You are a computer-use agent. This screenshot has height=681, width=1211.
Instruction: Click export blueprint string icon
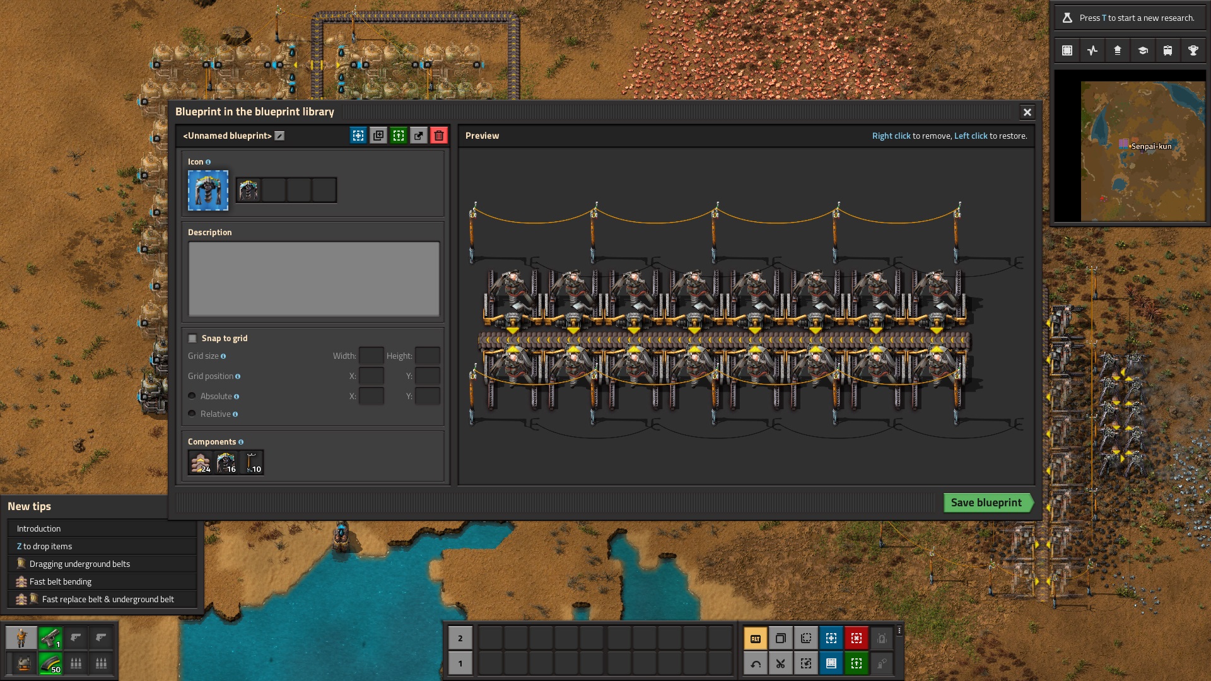tap(419, 136)
